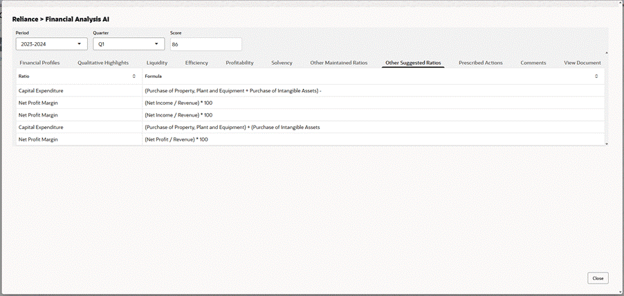The height and width of the screenshot is (296, 624).
Task: Open the Efficiency tab
Action: click(x=196, y=63)
